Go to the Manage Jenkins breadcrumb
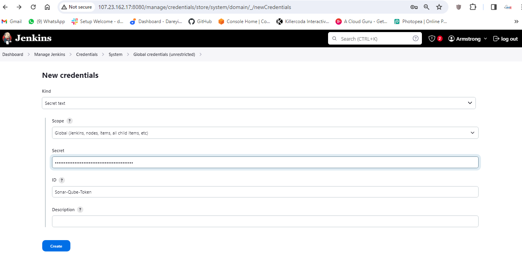Image resolution: width=522 pixels, height=271 pixels. click(50, 54)
